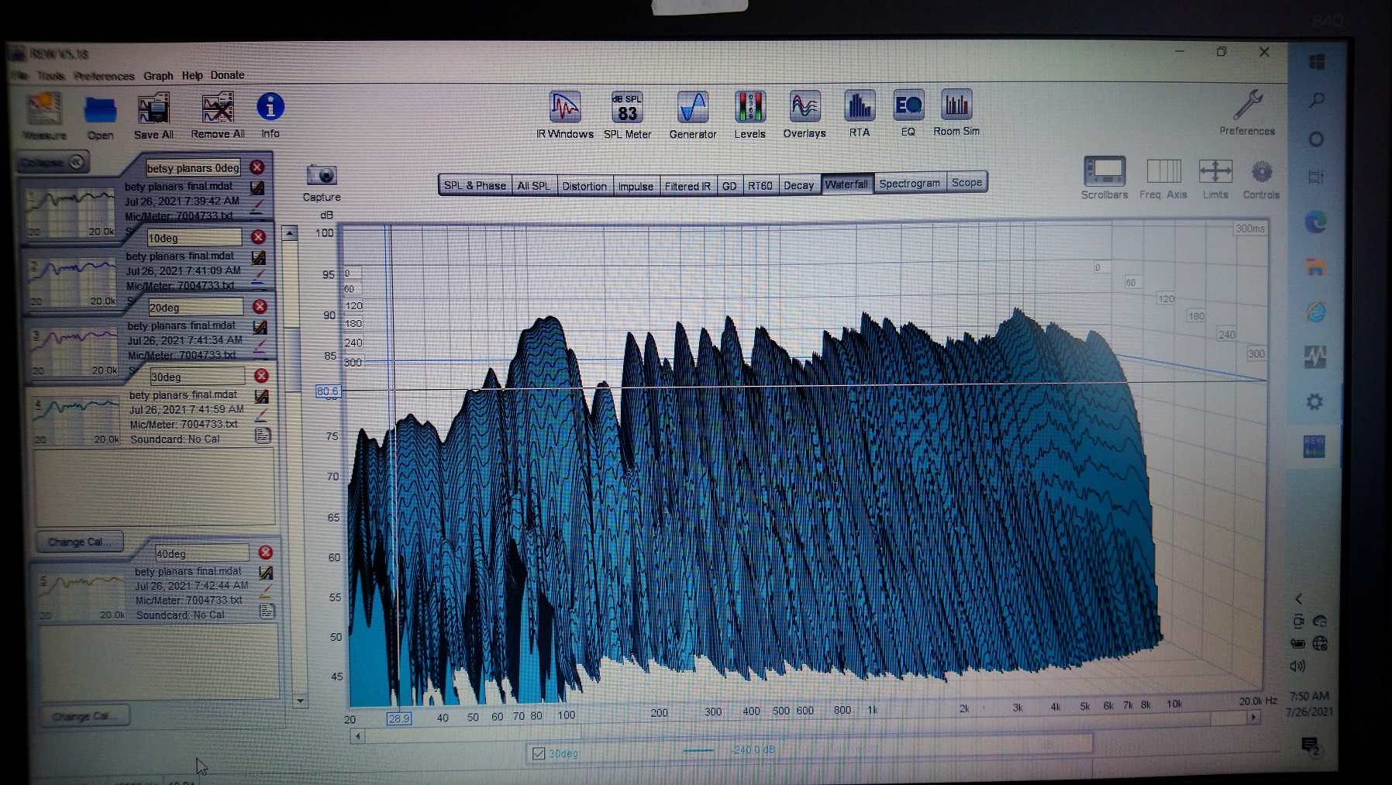Open the SPL Meter

click(x=627, y=115)
